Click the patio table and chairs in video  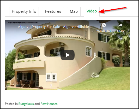[x=27, y=84]
